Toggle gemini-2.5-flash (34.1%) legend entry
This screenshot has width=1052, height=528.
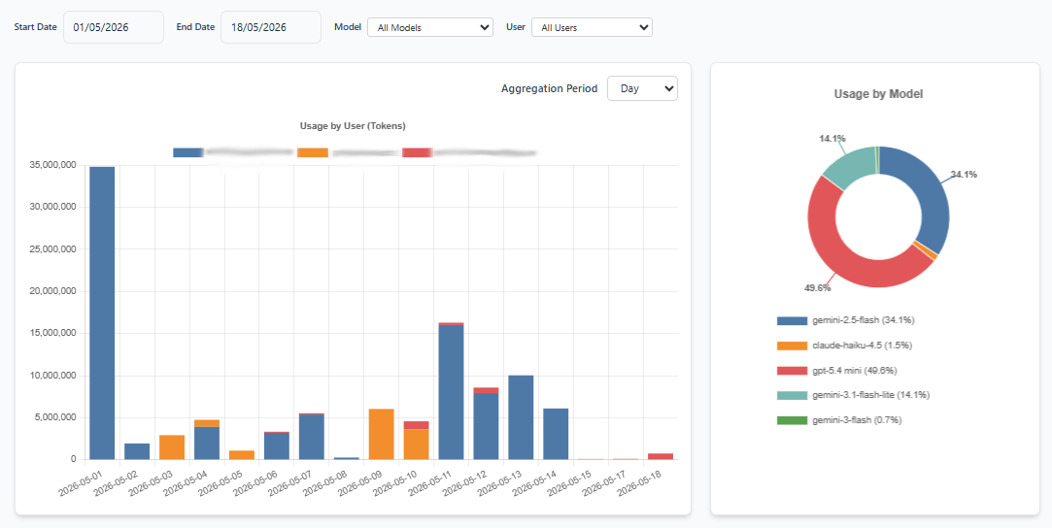click(845, 320)
